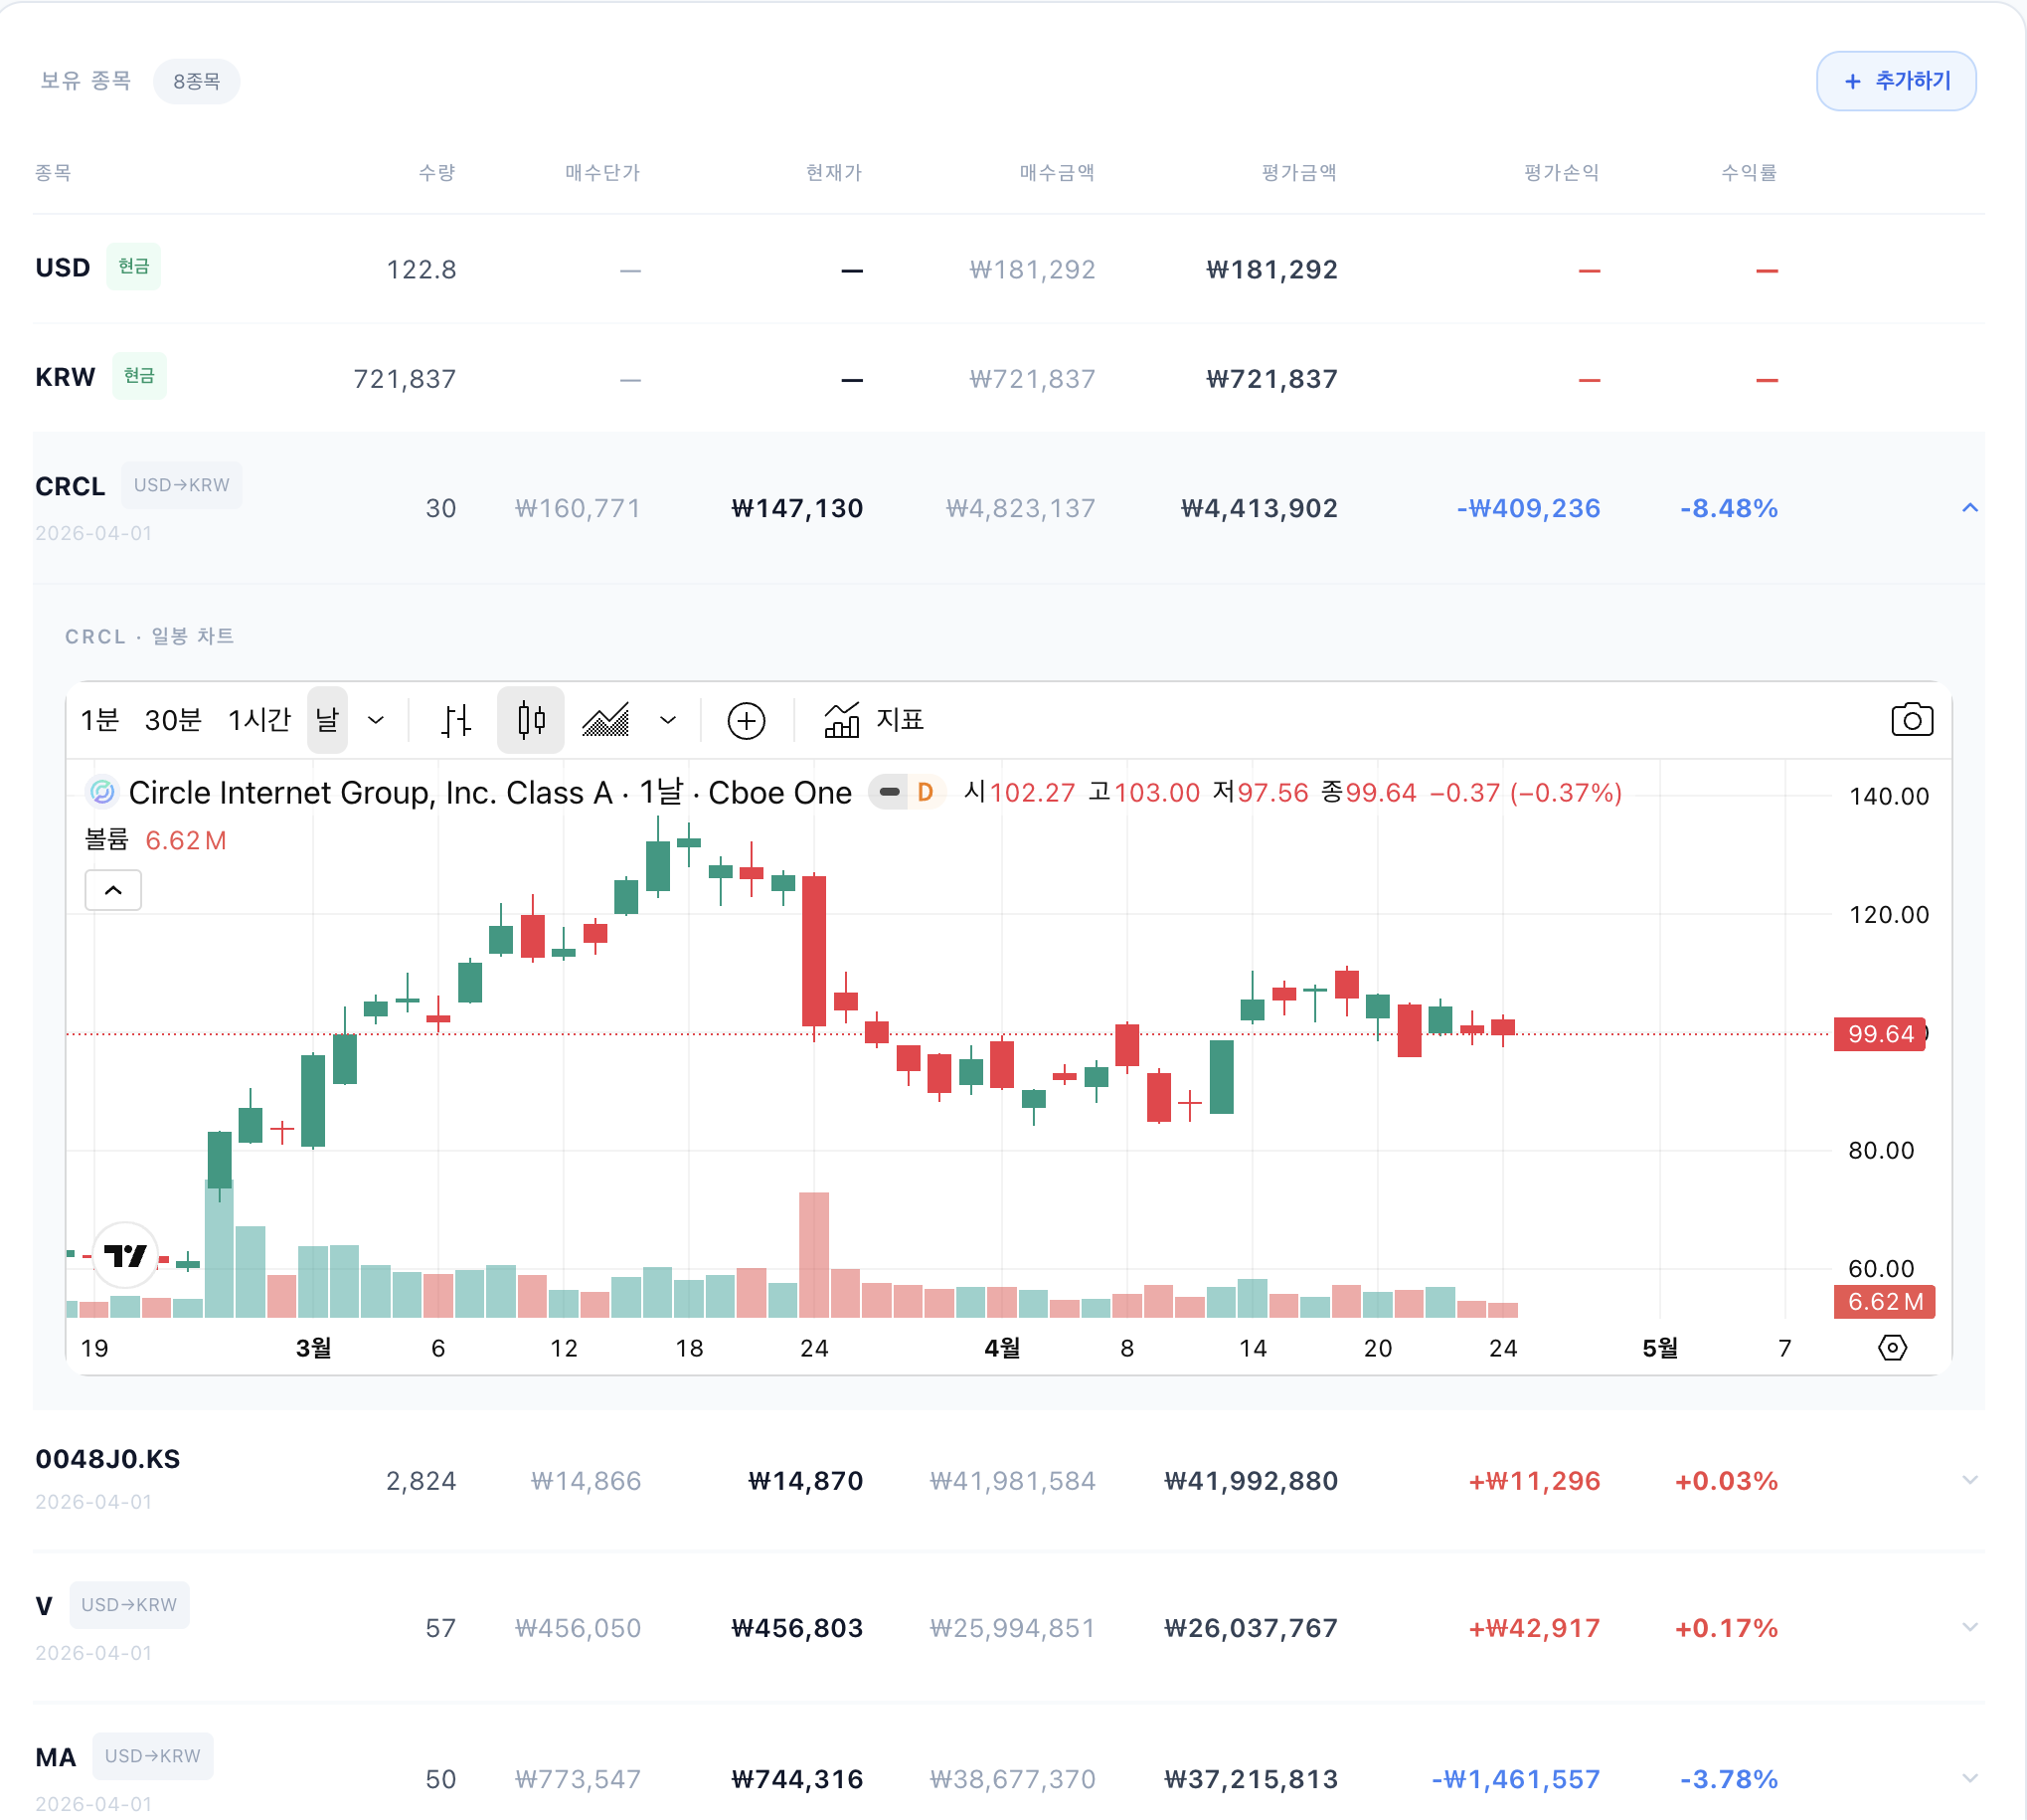
Task: Open the chart style dropdown arrow
Action: pos(668,720)
